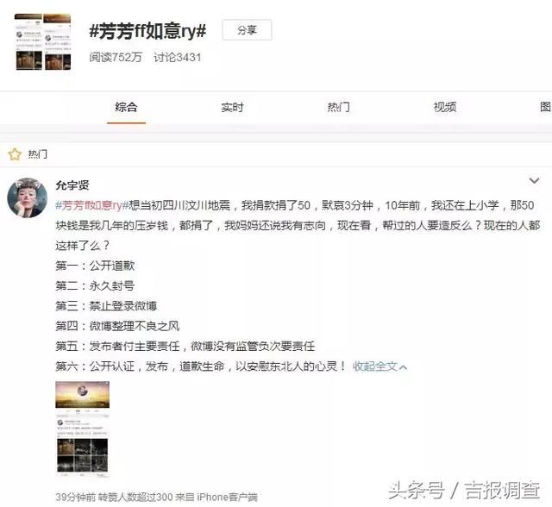Click the #芳芳ff如意ry# topic title

pos(147,31)
